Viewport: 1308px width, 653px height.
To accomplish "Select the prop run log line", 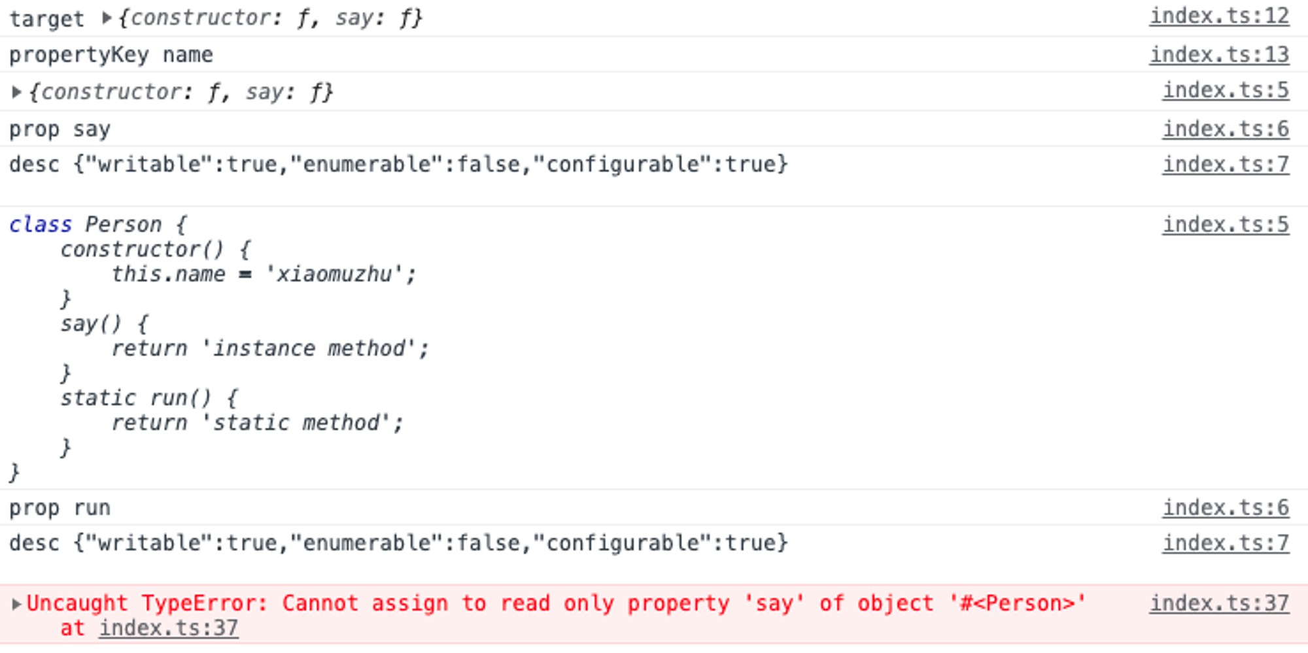I will click(x=654, y=508).
